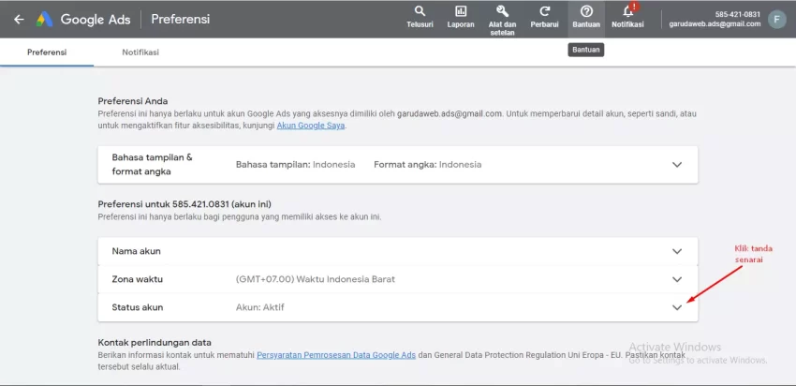Click the 'Preferensi Anda' heading
Viewport: 796px width, 386px height.
tap(132, 101)
